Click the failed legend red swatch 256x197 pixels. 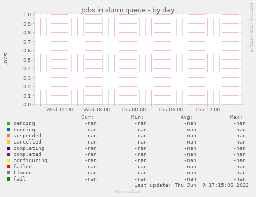pos(9,167)
